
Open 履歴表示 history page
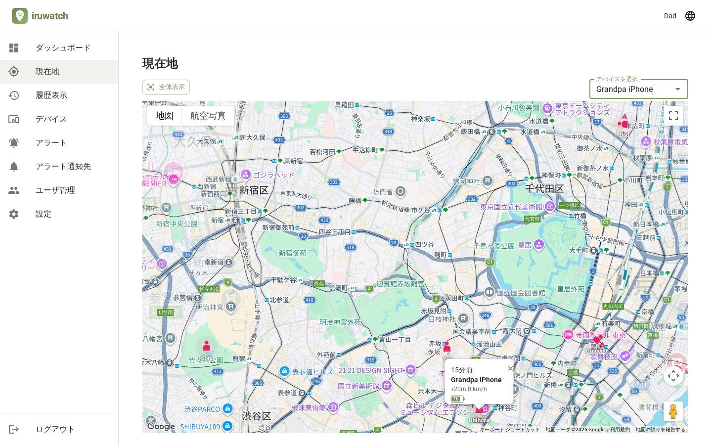coord(59,95)
